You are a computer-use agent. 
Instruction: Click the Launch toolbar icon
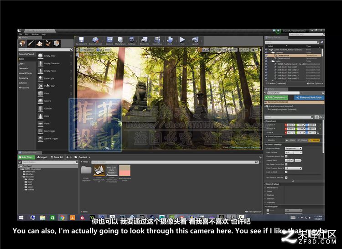[x=195, y=41]
